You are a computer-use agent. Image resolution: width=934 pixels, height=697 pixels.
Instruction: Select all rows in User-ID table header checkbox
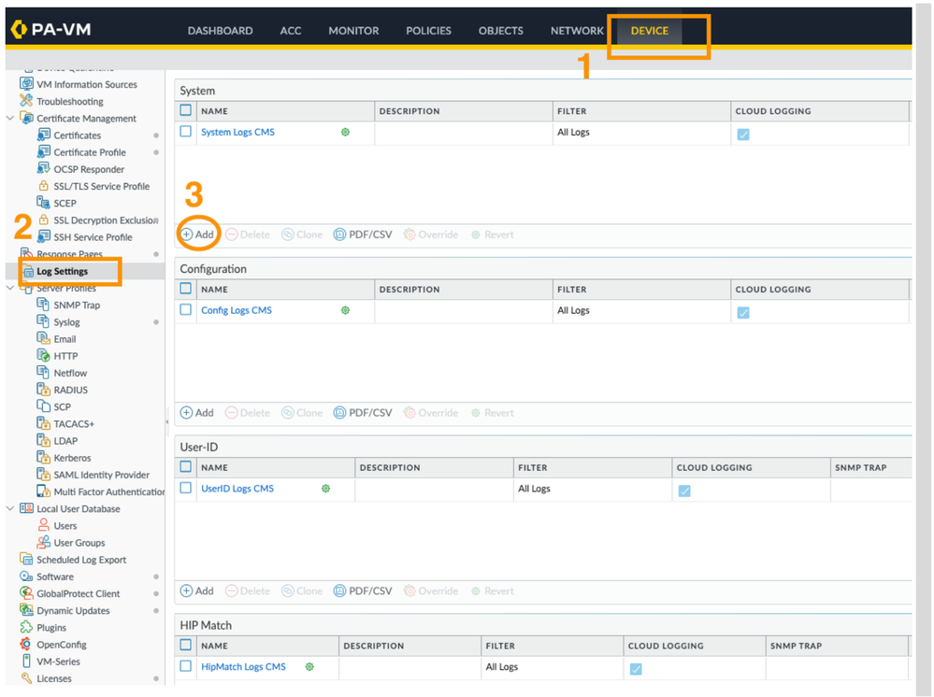(186, 467)
